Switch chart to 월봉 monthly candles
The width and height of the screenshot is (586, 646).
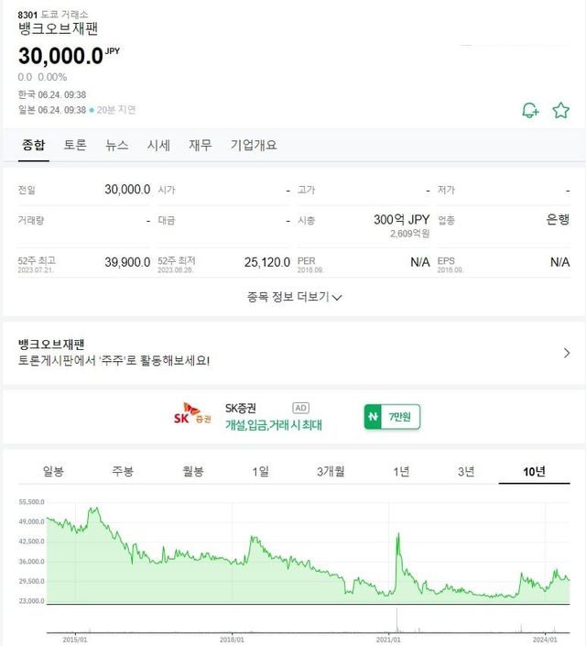click(x=193, y=471)
